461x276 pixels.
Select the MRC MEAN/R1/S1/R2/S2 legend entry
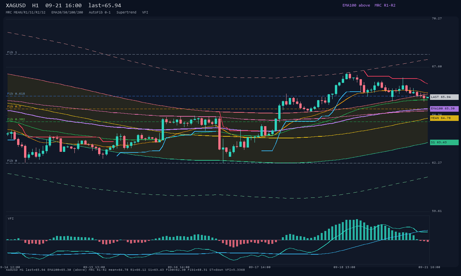pos(26,12)
